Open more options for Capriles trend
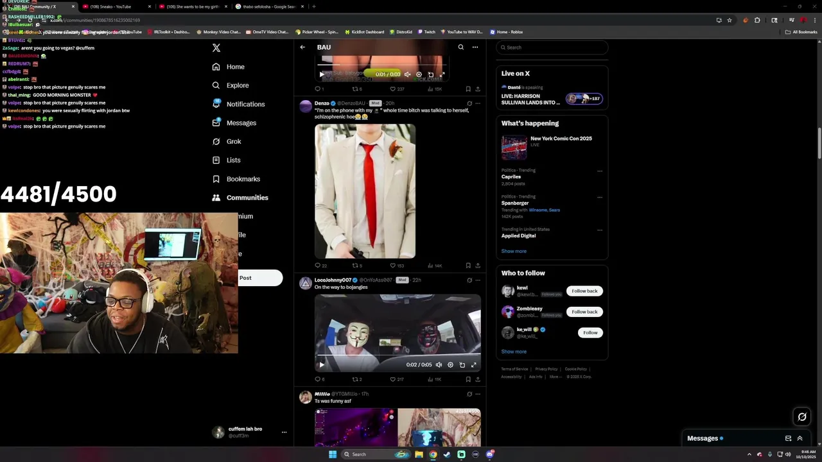The image size is (822, 462). [x=600, y=171]
